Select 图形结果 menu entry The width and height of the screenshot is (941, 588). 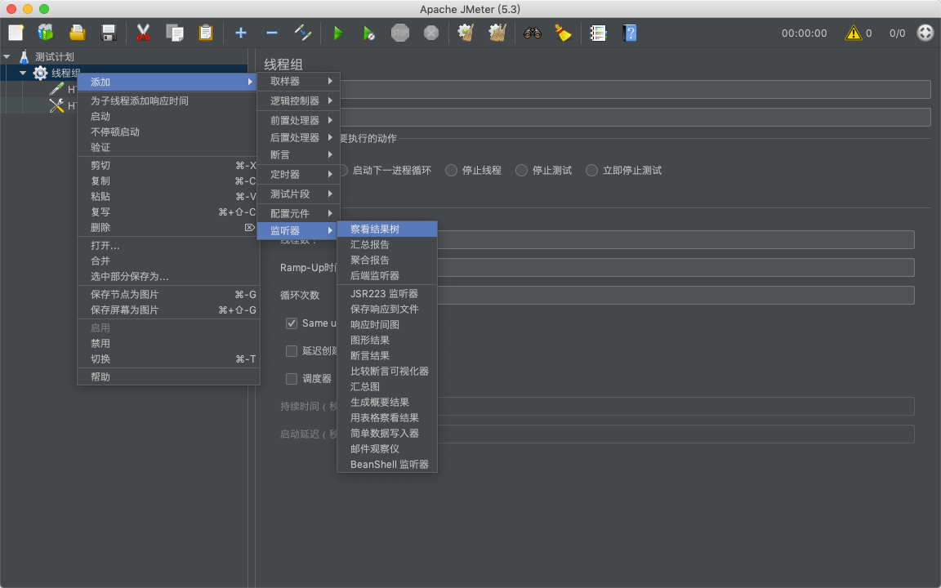(x=387, y=341)
